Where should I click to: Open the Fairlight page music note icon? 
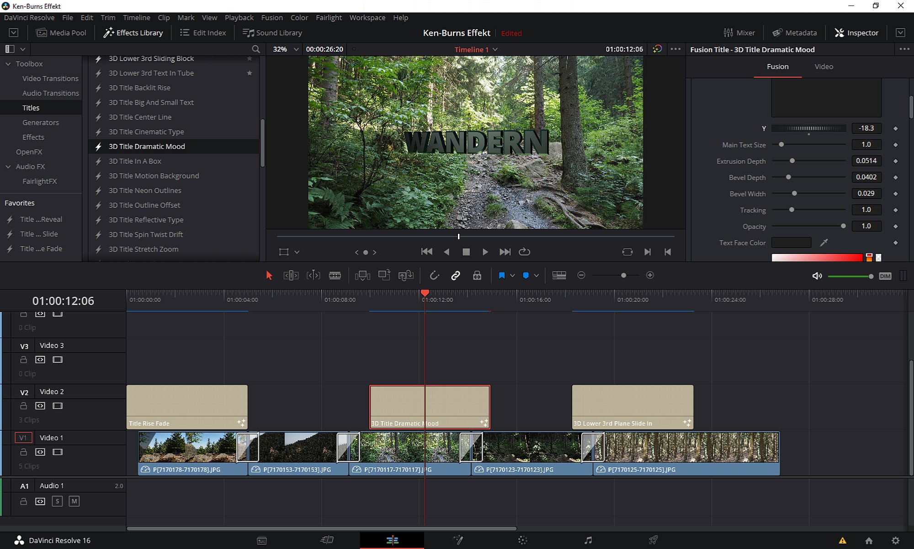click(x=588, y=540)
